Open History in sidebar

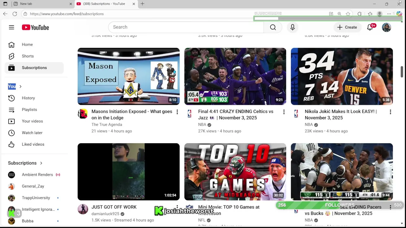[34, 98]
